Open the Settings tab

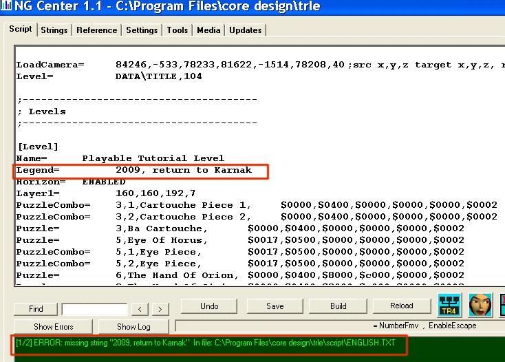click(142, 30)
